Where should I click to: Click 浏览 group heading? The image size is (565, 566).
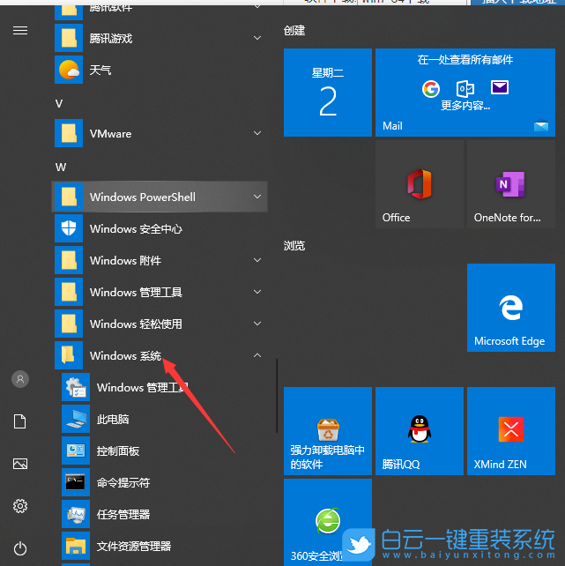point(294,246)
